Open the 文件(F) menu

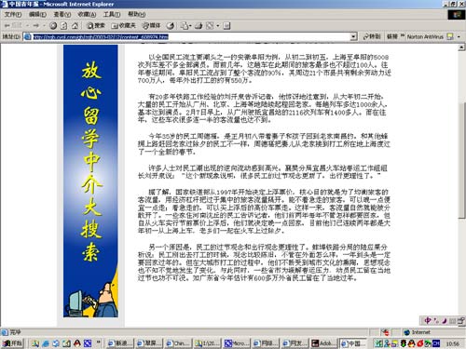coord(13,14)
